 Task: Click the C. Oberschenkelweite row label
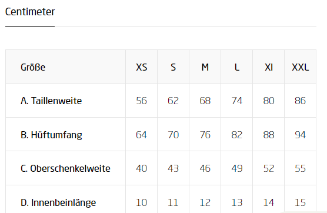65,168
